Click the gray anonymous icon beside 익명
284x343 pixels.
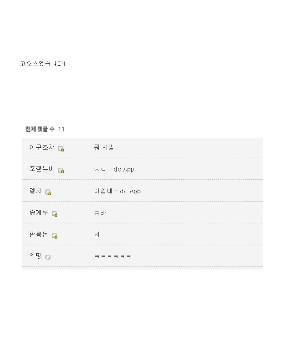tap(48, 257)
